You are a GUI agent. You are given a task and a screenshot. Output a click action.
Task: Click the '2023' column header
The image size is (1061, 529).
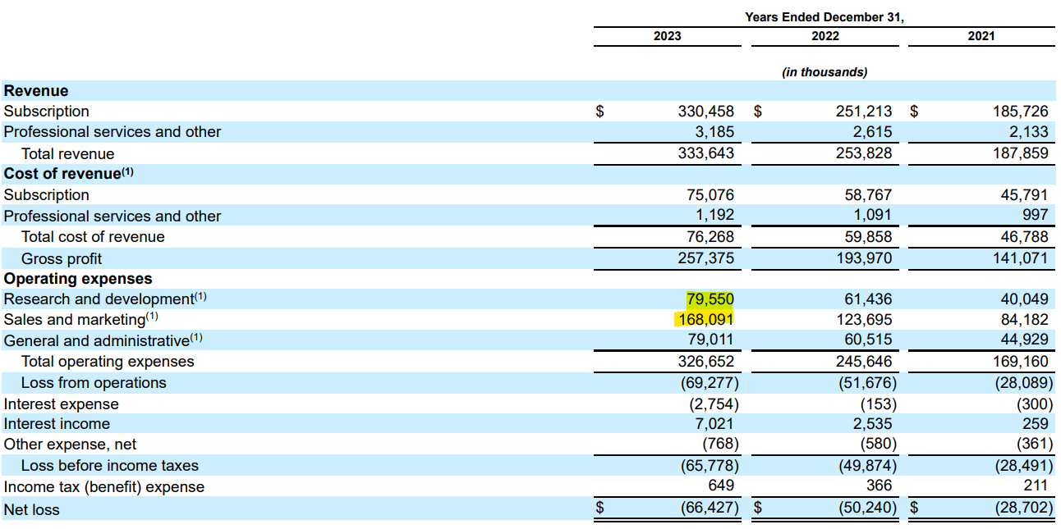click(x=667, y=36)
